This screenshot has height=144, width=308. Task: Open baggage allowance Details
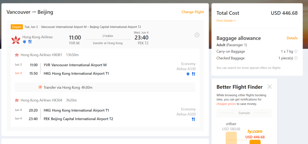292,38
